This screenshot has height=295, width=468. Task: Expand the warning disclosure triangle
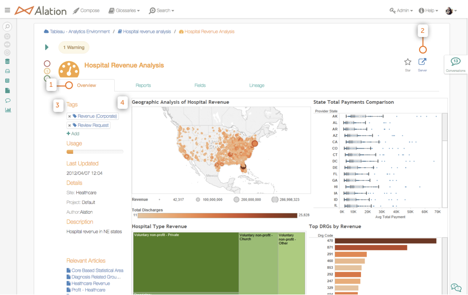point(47,47)
